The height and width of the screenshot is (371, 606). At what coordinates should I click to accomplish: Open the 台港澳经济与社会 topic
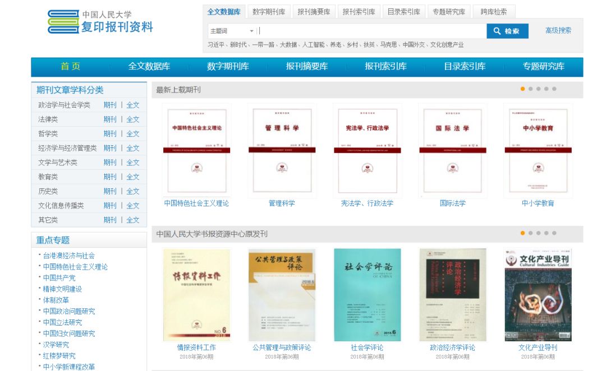[69, 256]
